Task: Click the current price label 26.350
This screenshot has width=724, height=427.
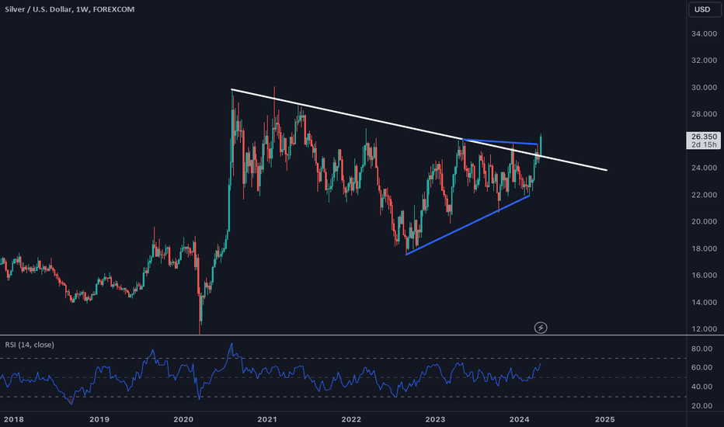Action: 704,137
